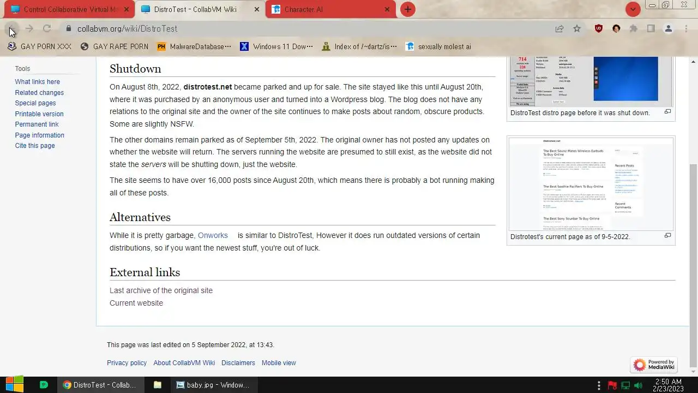This screenshot has width=698, height=393.
Task: Open the Chrome three-dot menu
Action: tap(686, 28)
